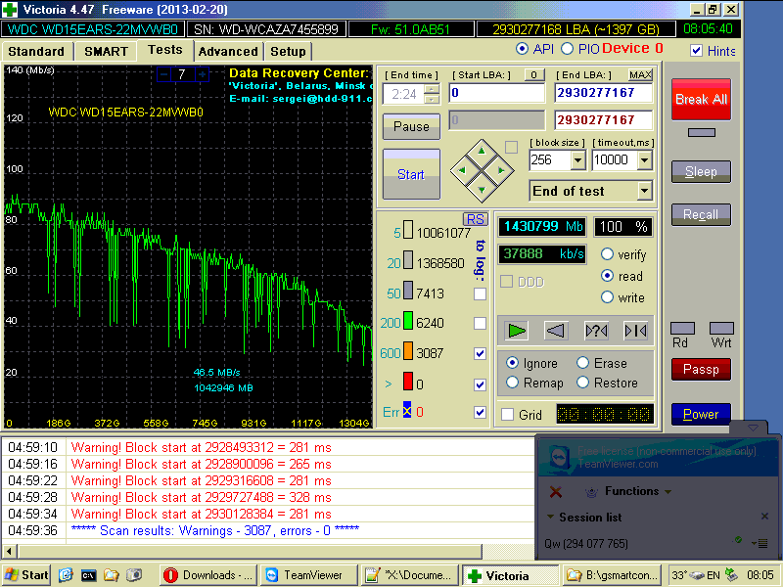Select the write radio option

(607, 297)
